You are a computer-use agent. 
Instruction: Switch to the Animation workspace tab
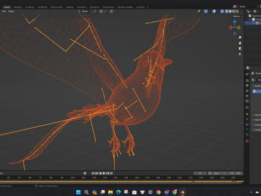click(82, 7)
